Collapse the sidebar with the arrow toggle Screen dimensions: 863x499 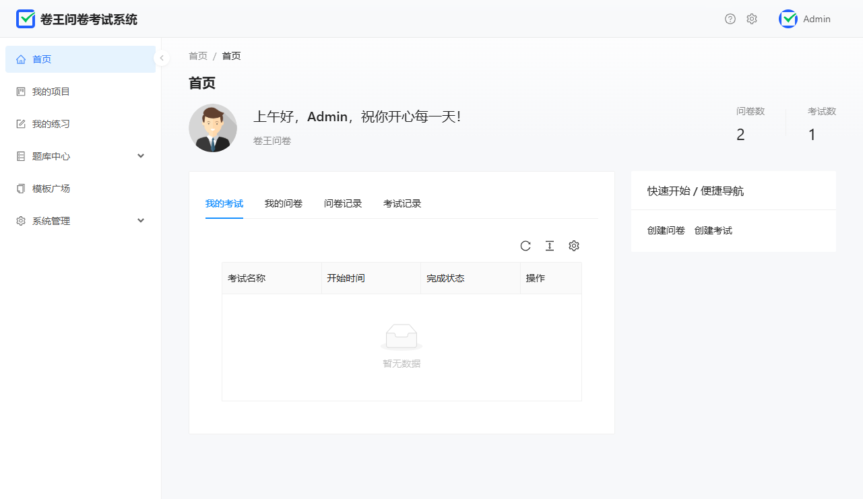coord(162,58)
